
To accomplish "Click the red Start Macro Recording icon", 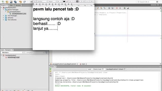I will tap(117, 8).
